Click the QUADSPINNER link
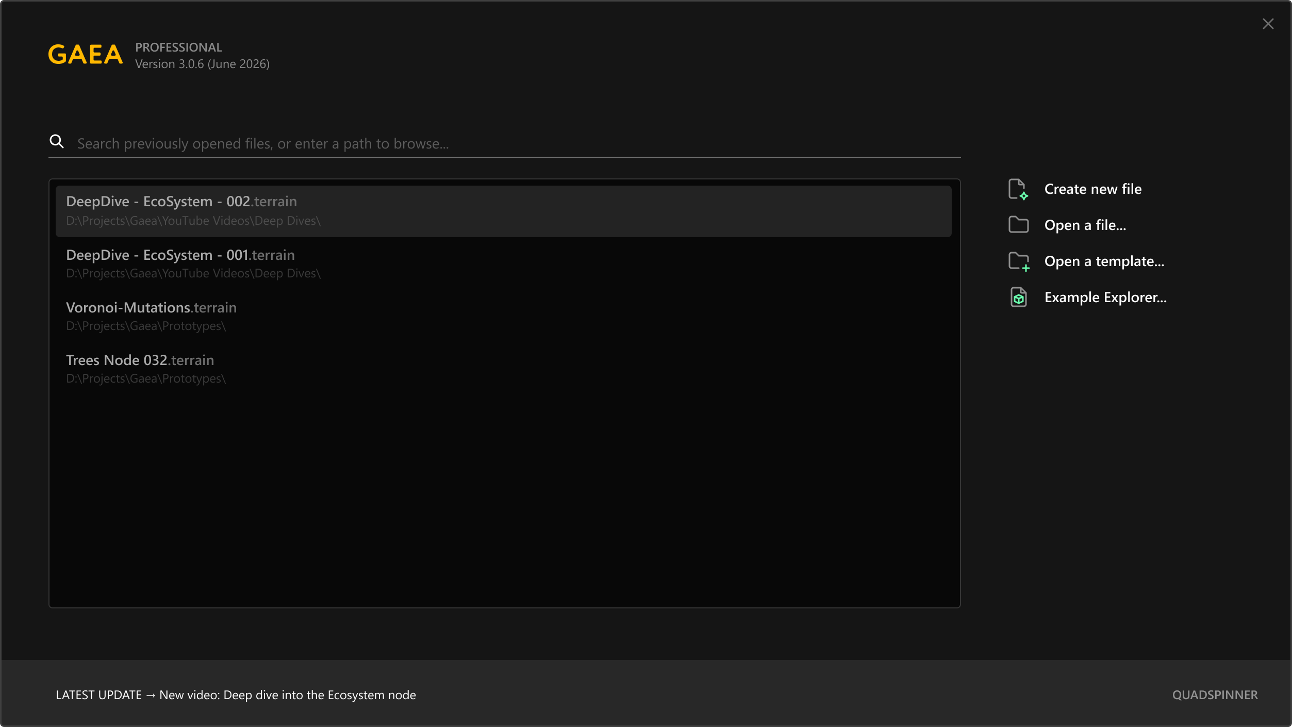The width and height of the screenshot is (1292, 727). (x=1215, y=695)
